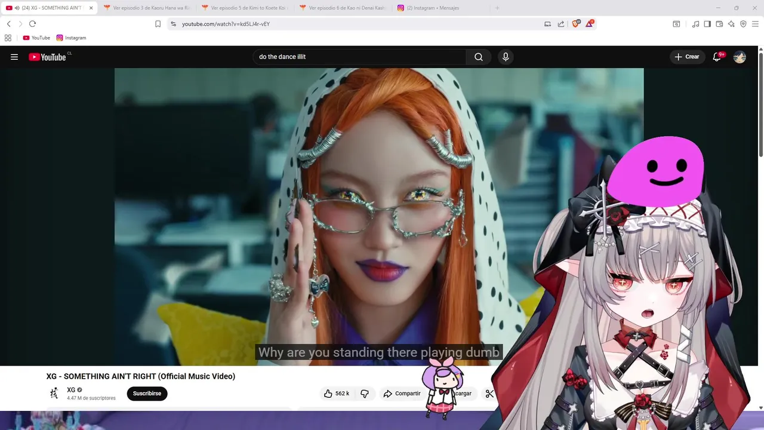Open the XG channel name link
Image resolution: width=764 pixels, height=430 pixels.
pos(71,390)
